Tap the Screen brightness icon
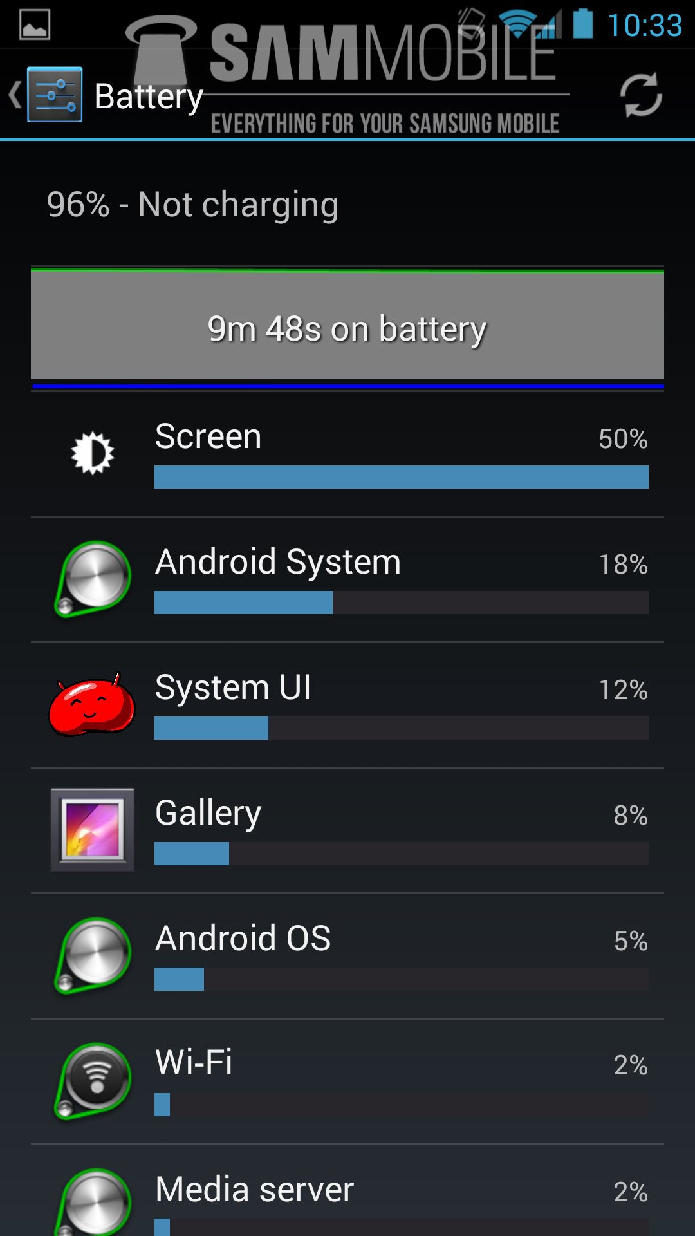This screenshot has height=1236, width=695. click(93, 453)
